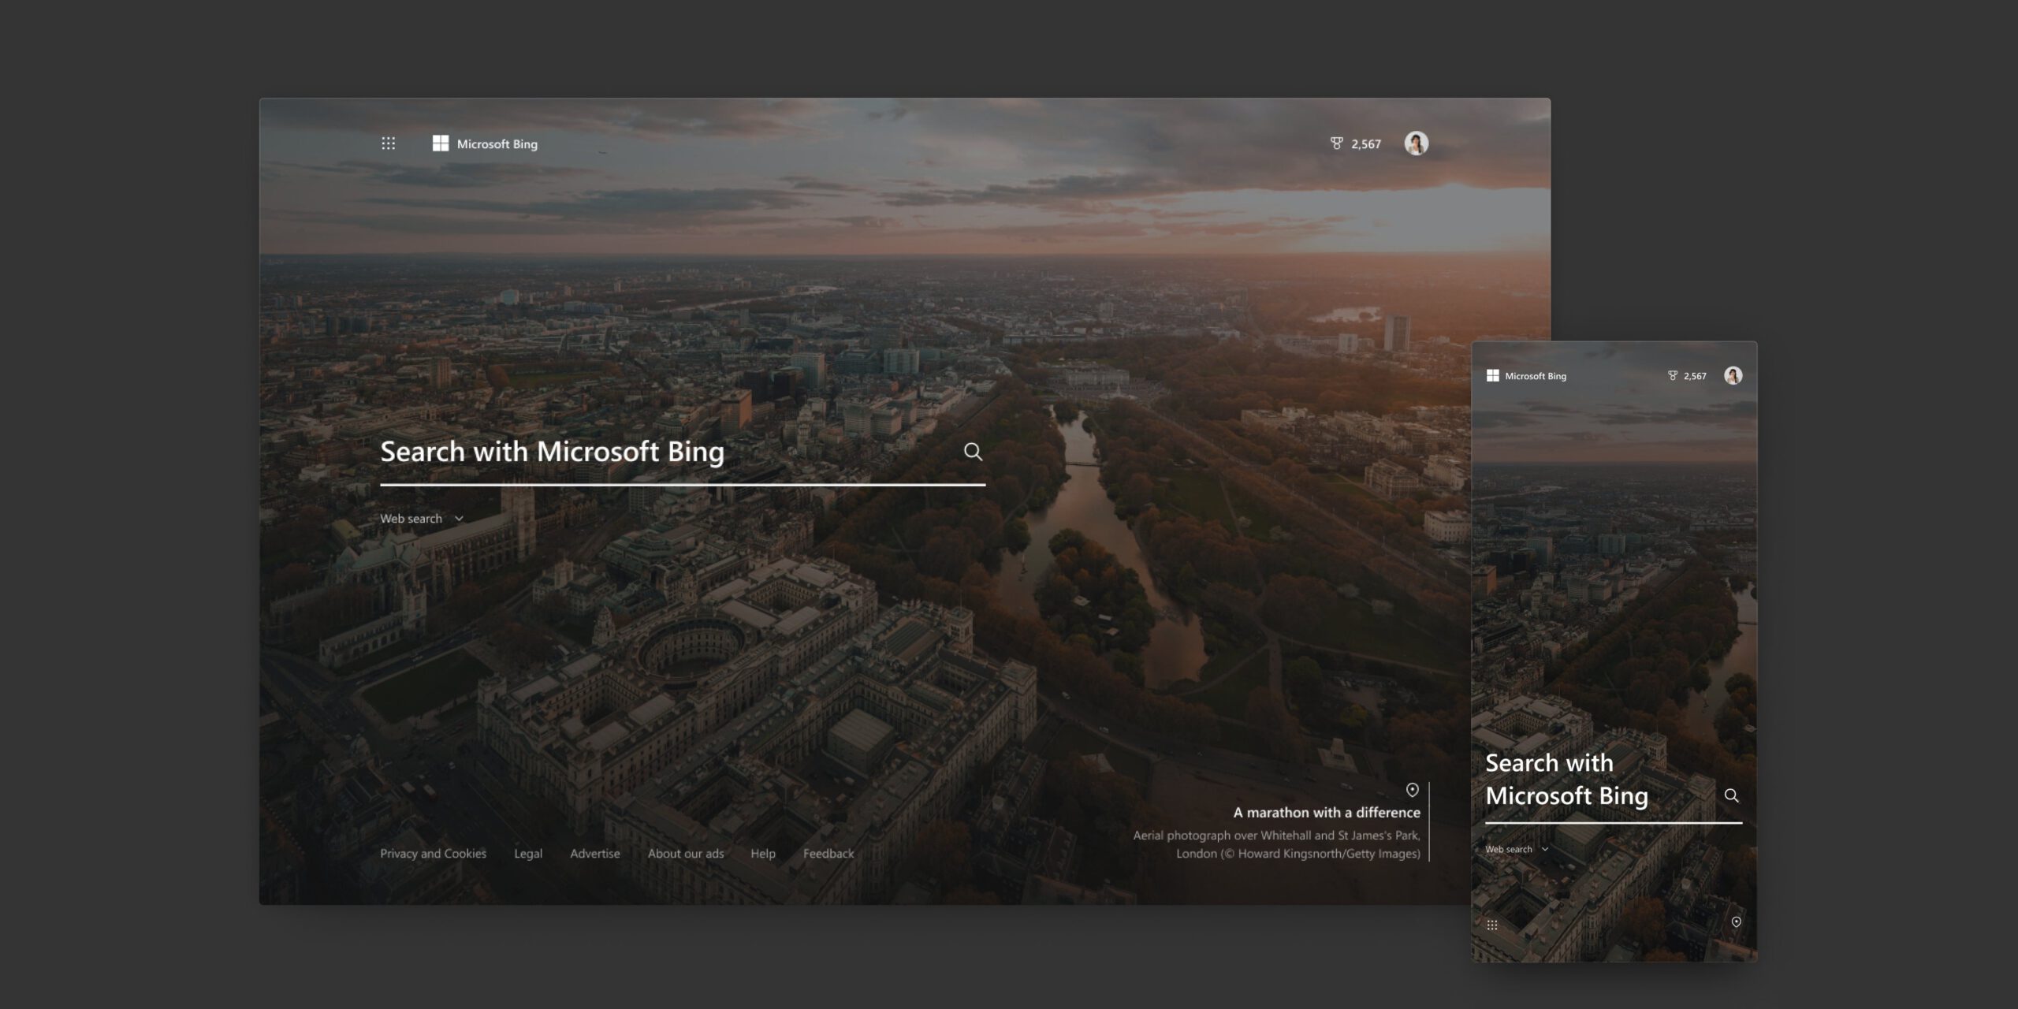Open the profile avatar in desktop view
Image resolution: width=2018 pixels, height=1009 pixels.
tap(1416, 143)
